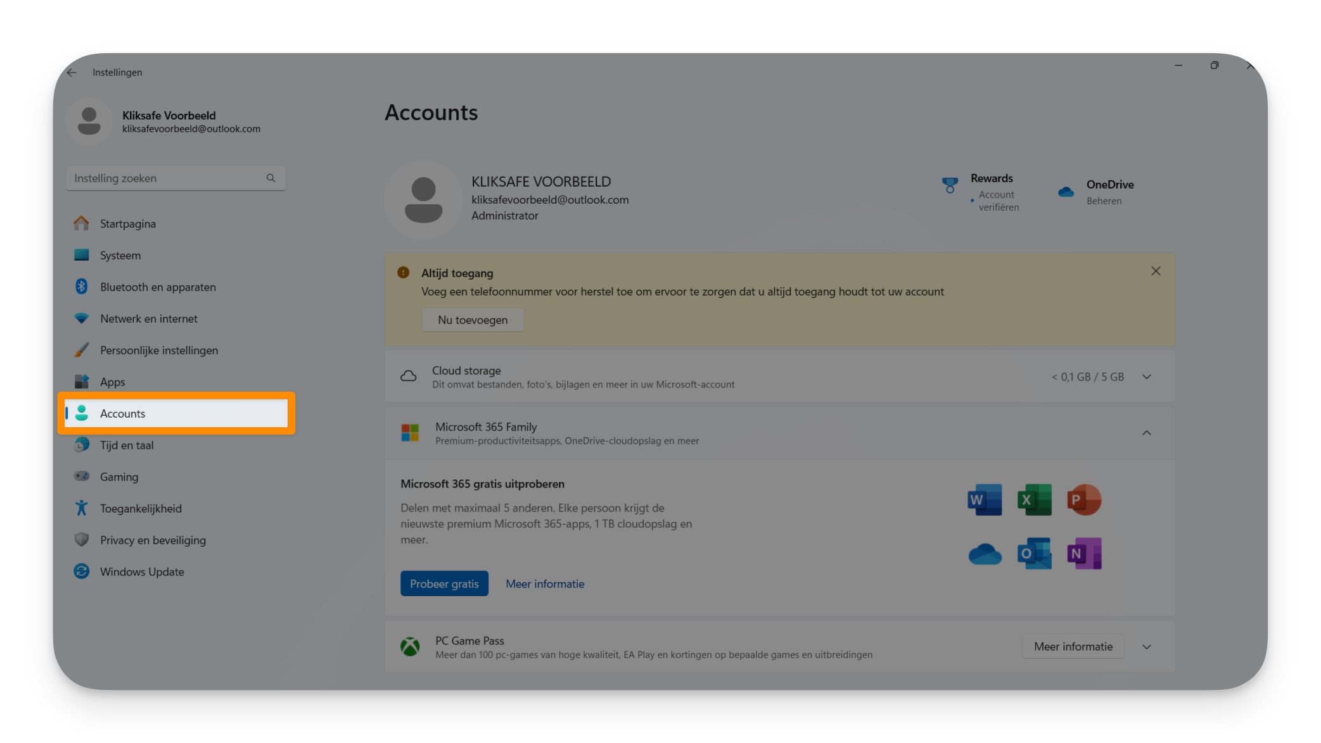Image resolution: width=1321 pixels, height=743 pixels.
Task: Click the search magnifier icon
Action: 271,178
